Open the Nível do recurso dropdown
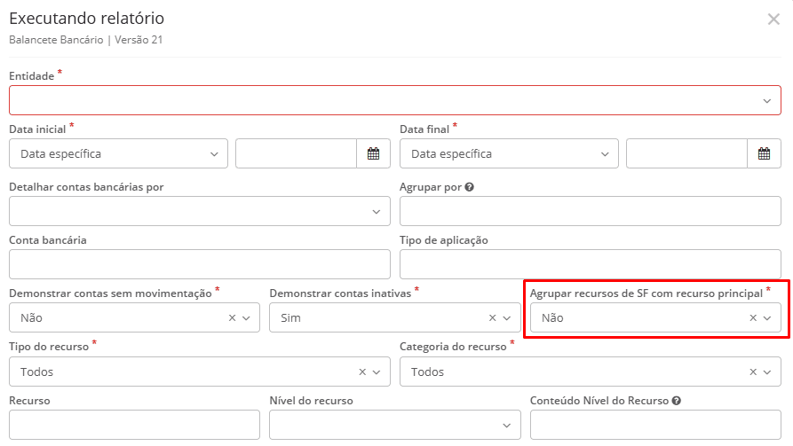 (x=394, y=425)
